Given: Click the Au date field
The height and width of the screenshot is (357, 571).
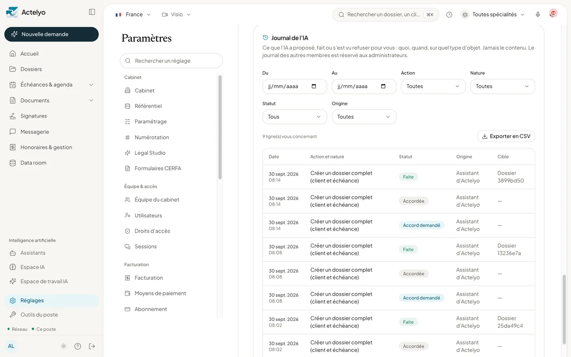Looking at the screenshot, I should point(364,87).
